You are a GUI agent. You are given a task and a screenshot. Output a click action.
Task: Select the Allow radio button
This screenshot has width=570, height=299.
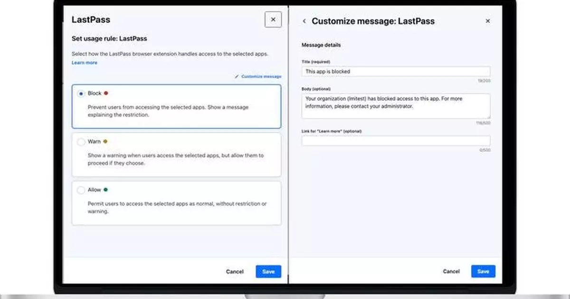[x=81, y=189]
